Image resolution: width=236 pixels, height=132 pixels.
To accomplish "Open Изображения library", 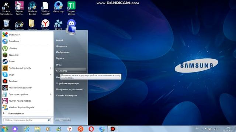I will click(63, 52).
